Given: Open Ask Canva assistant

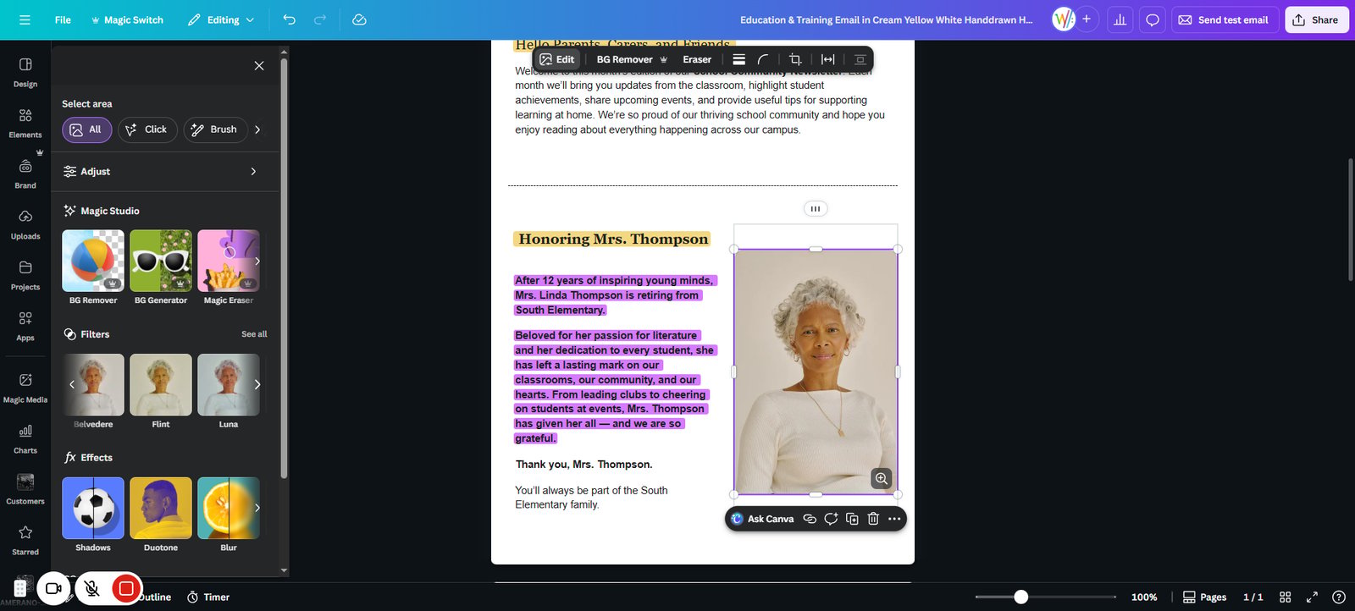Looking at the screenshot, I should pyautogui.click(x=762, y=519).
